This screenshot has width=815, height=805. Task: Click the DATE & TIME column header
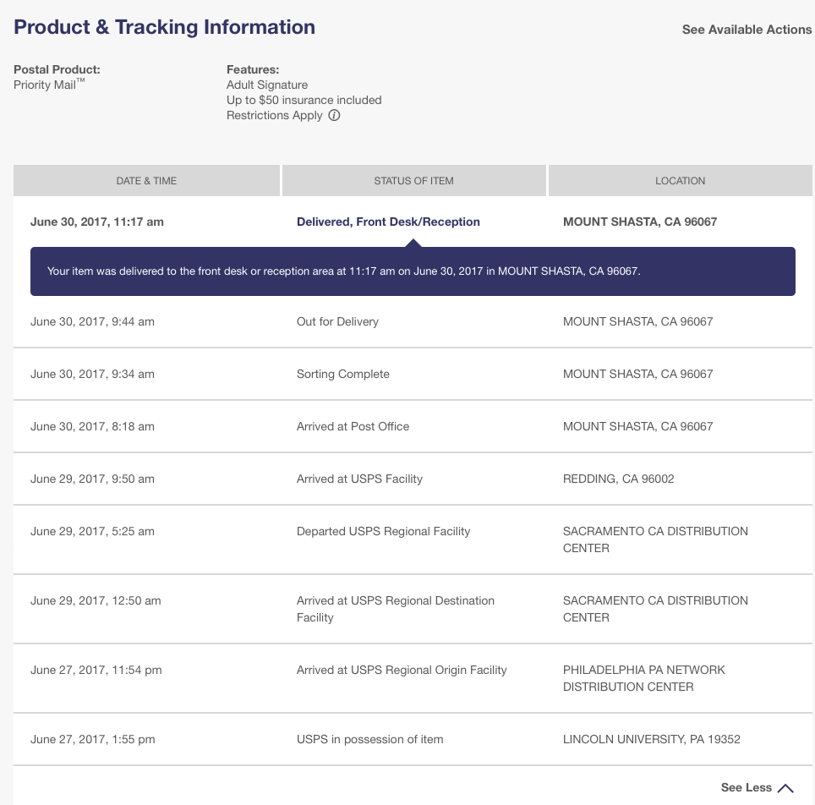(146, 180)
